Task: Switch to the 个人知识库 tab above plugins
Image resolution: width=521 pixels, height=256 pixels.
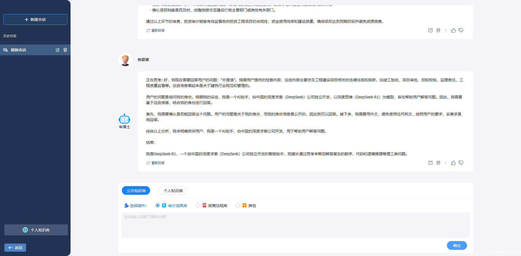Action: click(x=173, y=190)
